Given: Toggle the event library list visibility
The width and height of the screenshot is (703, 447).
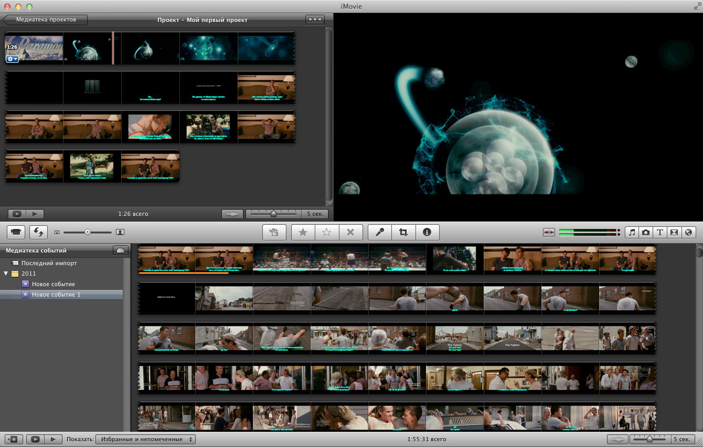Looking at the screenshot, I should click(x=13, y=439).
